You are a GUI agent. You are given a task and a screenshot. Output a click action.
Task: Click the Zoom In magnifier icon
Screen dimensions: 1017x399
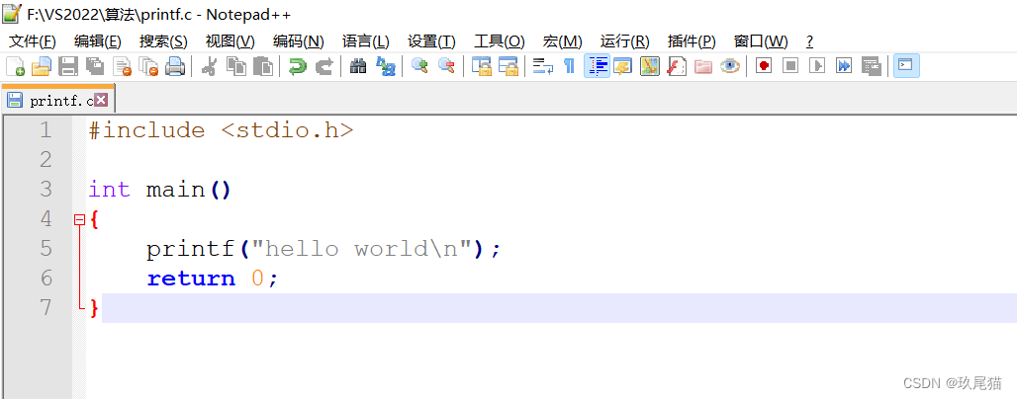[419, 66]
